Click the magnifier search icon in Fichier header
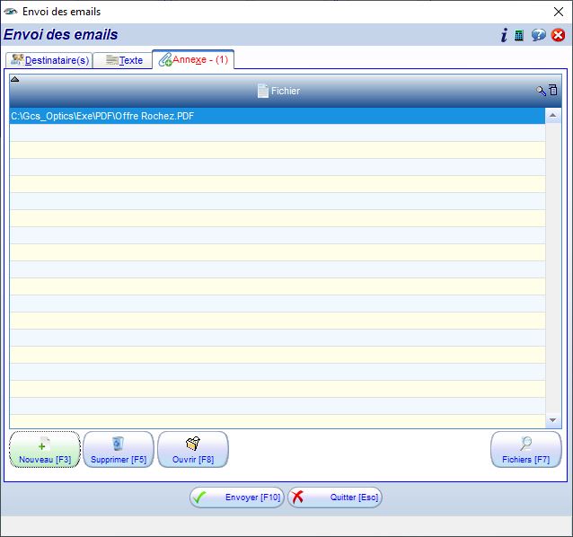Image resolution: width=573 pixels, height=537 pixels. click(541, 91)
